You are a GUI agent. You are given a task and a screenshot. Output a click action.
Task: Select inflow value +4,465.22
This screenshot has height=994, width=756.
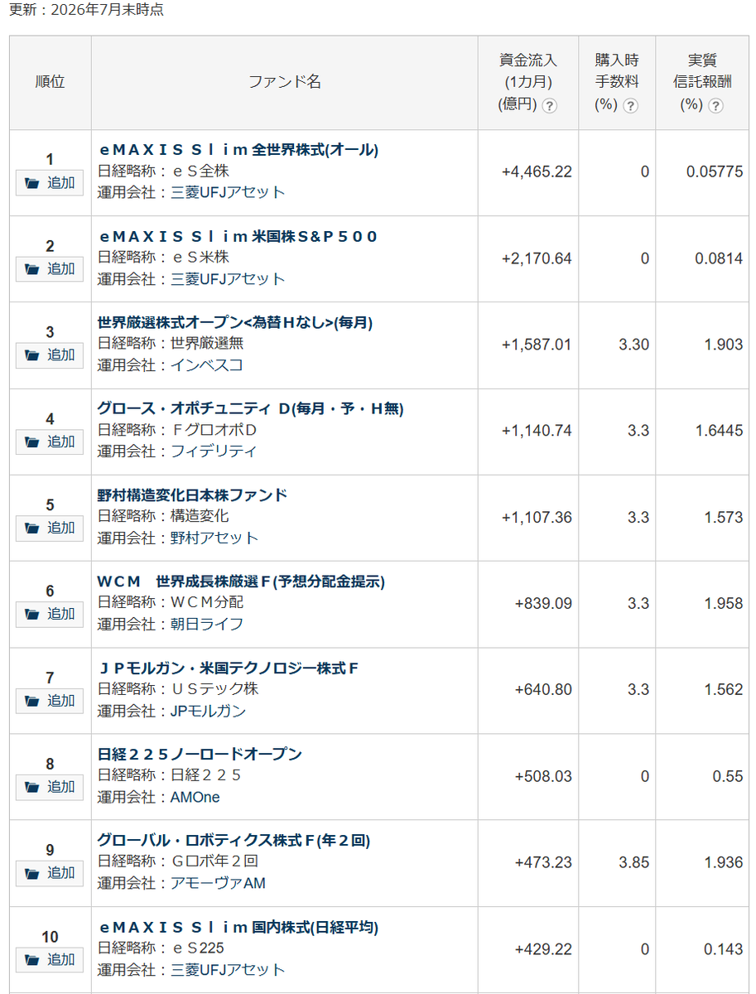[x=537, y=172]
